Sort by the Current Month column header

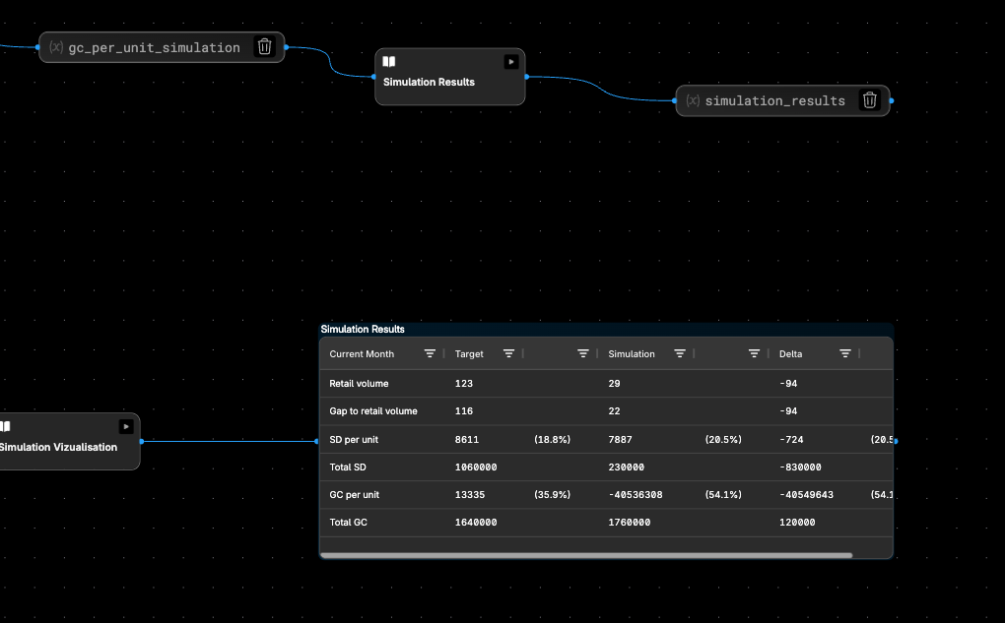pyautogui.click(x=362, y=354)
